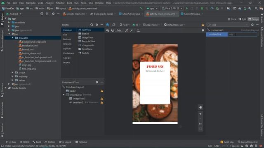Viewport: 264px width, 148px height.
Task: Click orientation for preview icon
Action: tap(114, 25)
